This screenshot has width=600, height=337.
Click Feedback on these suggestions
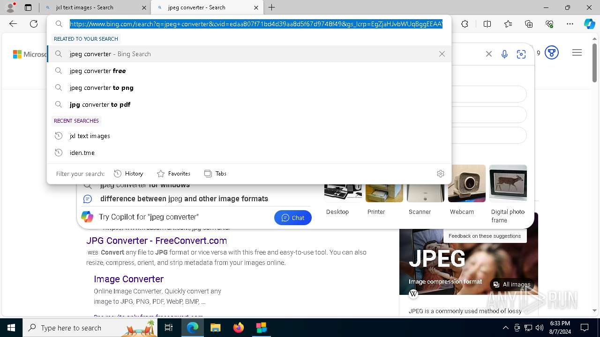(485, 236)
